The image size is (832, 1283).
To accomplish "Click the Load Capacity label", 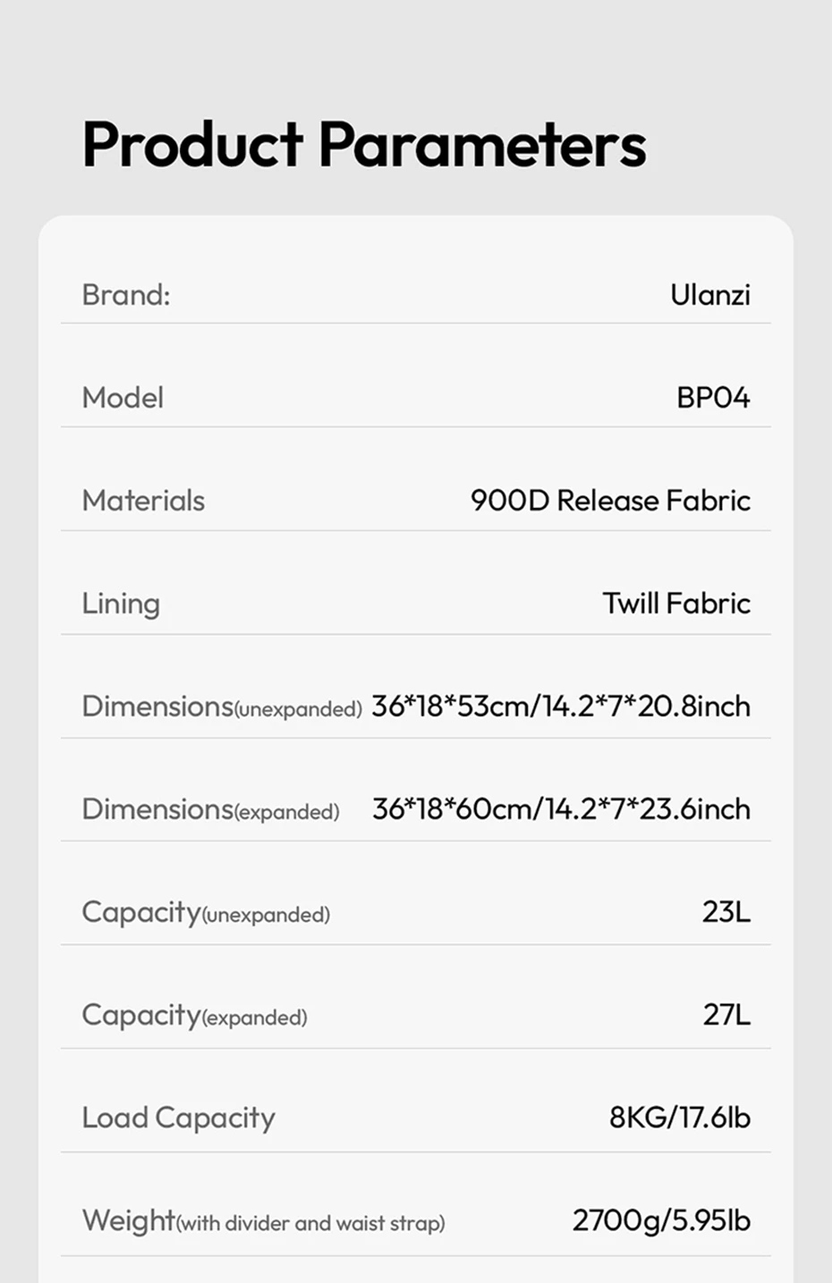I will point(178,1118).
